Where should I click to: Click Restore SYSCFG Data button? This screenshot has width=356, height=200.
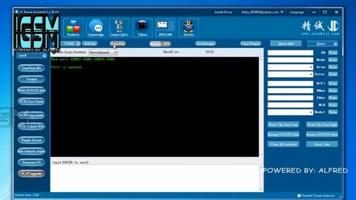[322, 134]
